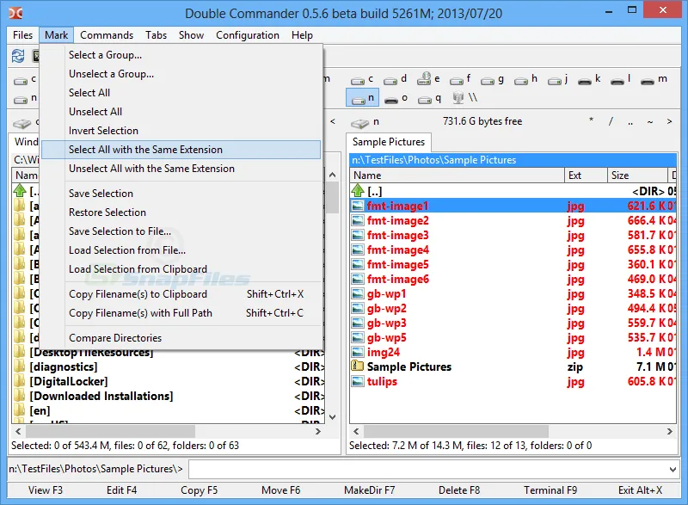Choose Save Selection to File...
The width and height of the screenshot is (688, 505).
[x=181, y=231]
